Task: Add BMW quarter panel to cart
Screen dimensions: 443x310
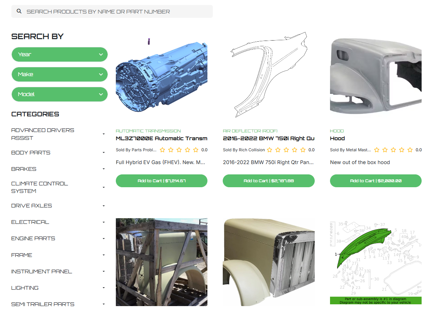Action: pyautogui.click(x=269, y=181)
